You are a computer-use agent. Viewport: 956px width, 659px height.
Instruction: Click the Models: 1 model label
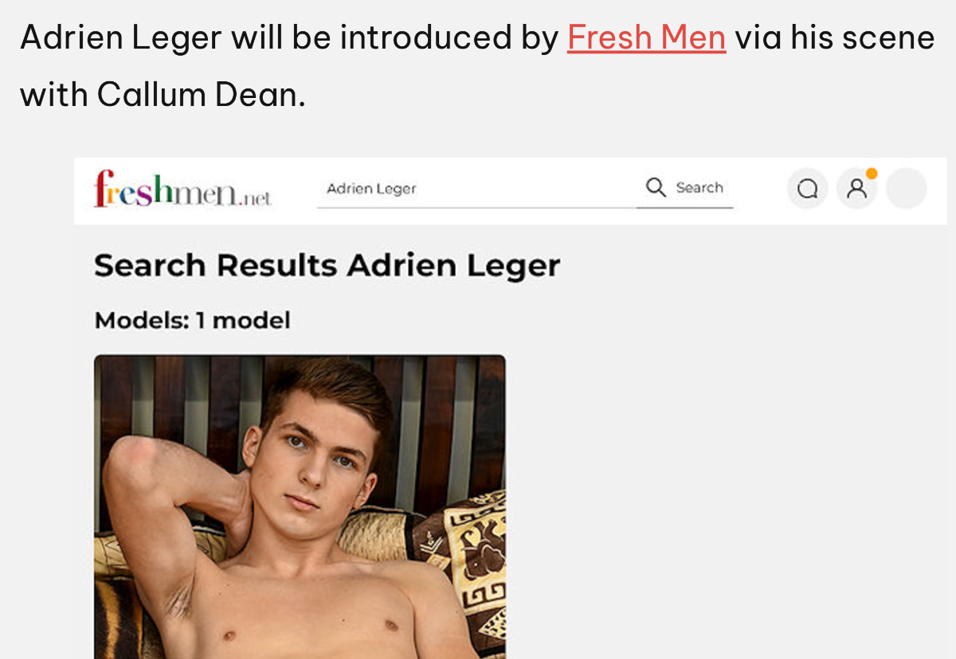[x=192, y=320]
